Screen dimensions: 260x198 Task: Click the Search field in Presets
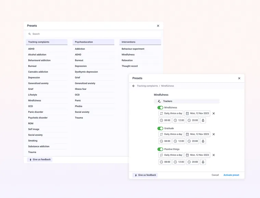click(x=93, y=34)
